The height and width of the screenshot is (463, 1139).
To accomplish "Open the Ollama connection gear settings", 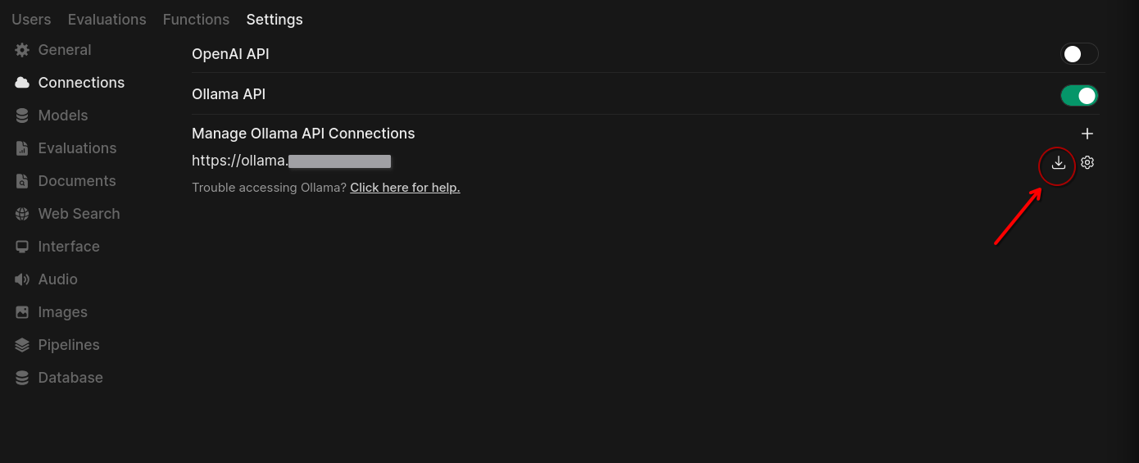I will coord(1087,162).
